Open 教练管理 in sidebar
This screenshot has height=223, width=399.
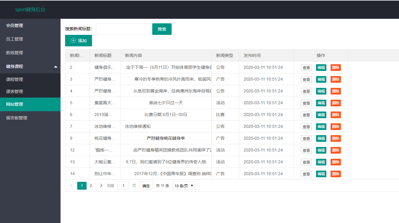(30, 53)
